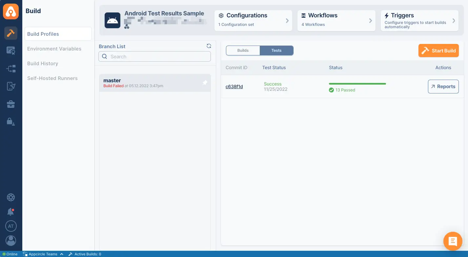Open Self-Hosted Runners menu item
Viewport: 468px width, 257px height.
pos(52,78)
